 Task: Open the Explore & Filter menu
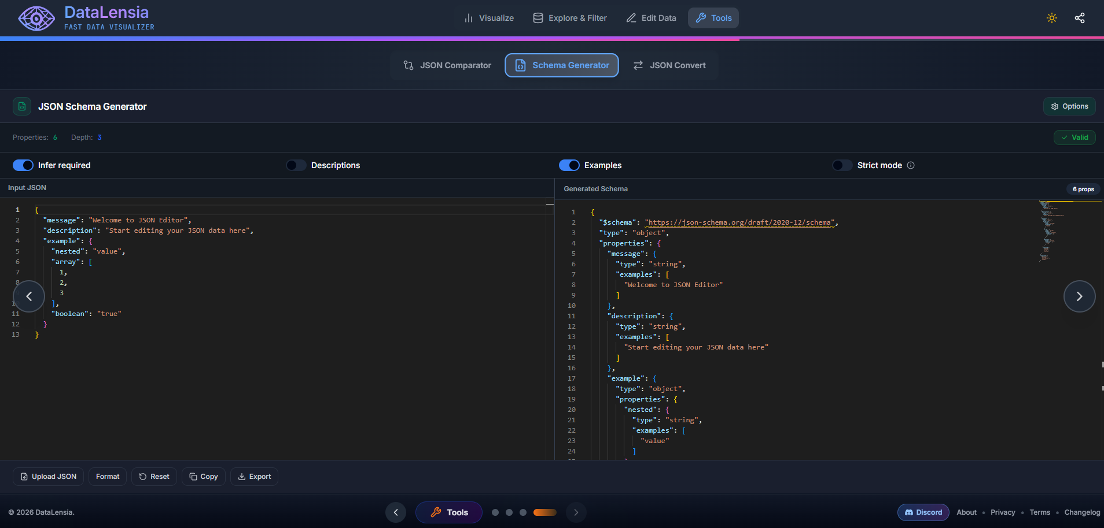point(570,18)
